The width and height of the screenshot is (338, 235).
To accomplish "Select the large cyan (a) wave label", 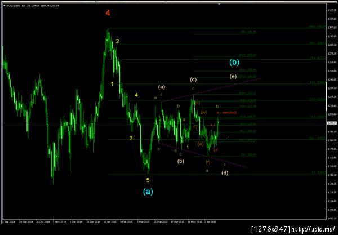I will pos(148,192).
